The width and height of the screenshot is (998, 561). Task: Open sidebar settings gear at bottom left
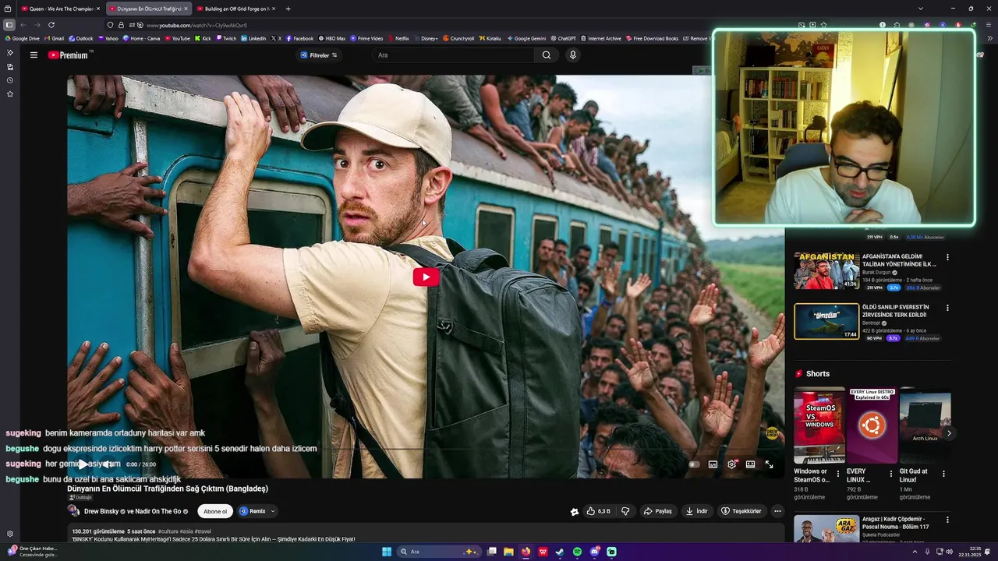click(x=10, y=534)
